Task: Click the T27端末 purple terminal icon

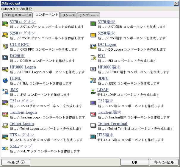Action: [93, 103]
